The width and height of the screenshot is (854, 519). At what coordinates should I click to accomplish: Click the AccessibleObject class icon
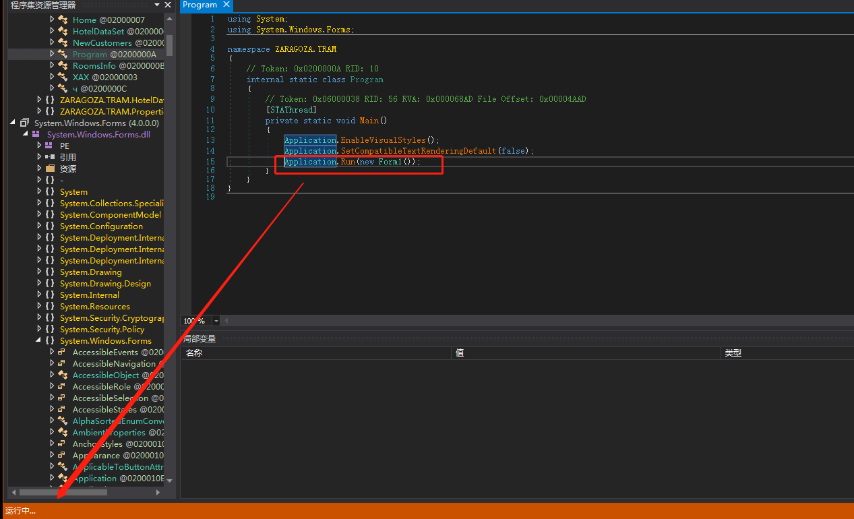point(63,375)
